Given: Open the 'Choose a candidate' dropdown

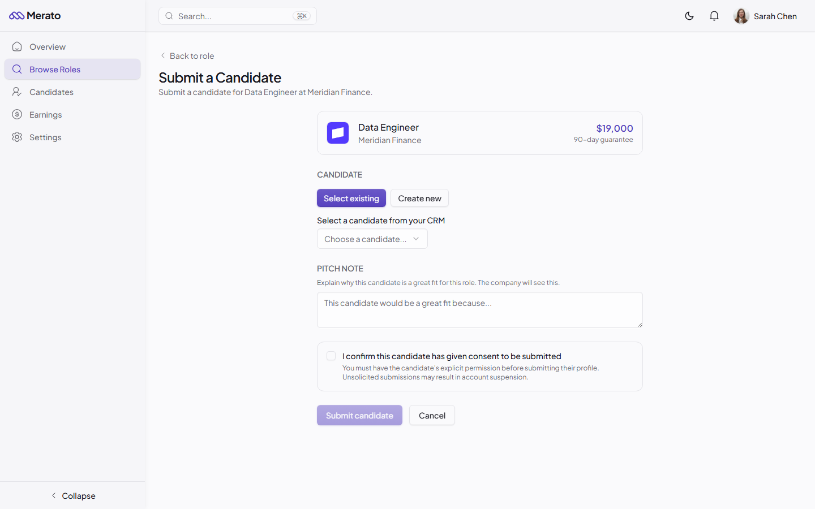Looking at the screenshot, I should point(372,239).
